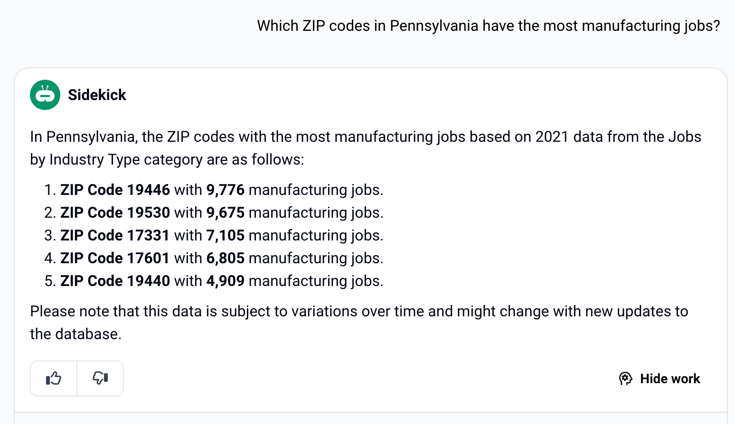Screen dimensions: 735x424
Task: Click the note about database updates
Action: pos(359,323)
